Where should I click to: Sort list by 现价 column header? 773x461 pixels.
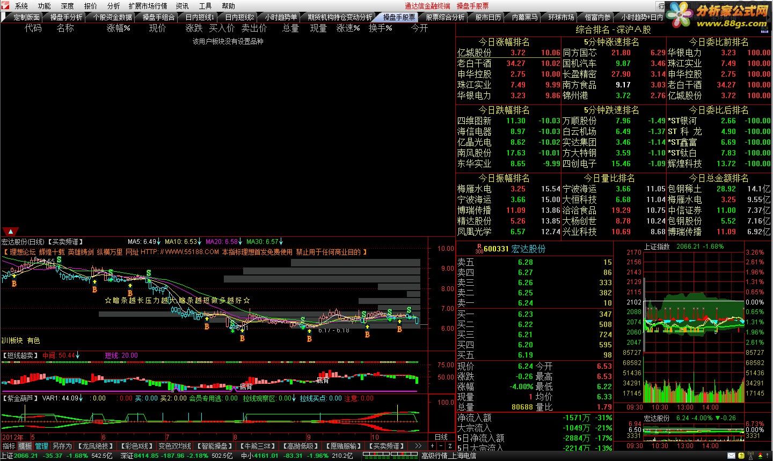[x=157, y=28]
